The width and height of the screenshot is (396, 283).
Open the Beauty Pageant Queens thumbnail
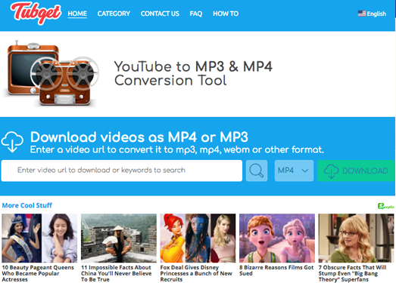[39, 238]
